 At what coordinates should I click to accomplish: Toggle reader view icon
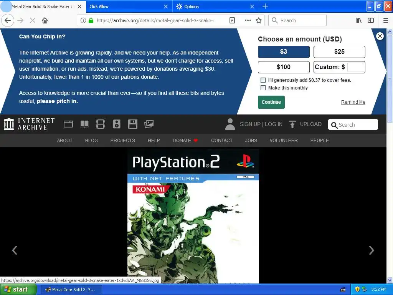pos(232,20)
